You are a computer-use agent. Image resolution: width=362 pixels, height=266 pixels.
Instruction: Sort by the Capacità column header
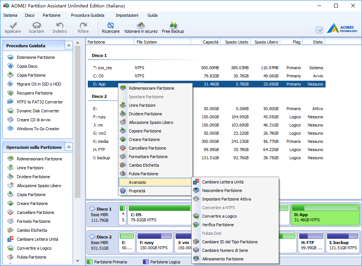coord(205,42)
